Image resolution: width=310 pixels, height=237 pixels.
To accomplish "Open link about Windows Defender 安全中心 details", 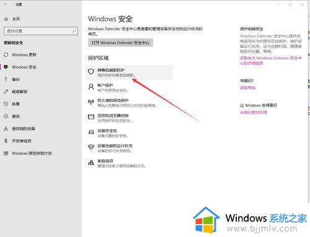I will point(271,61).
